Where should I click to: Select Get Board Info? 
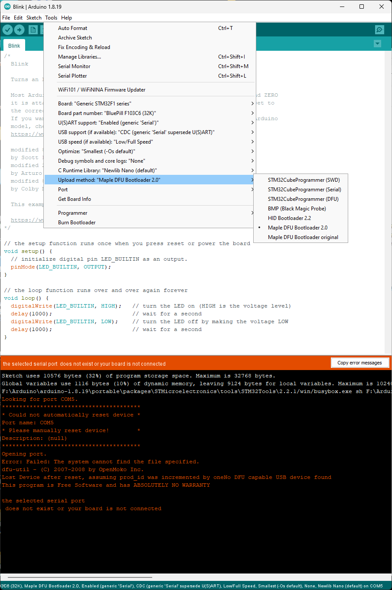click(150, 199)
